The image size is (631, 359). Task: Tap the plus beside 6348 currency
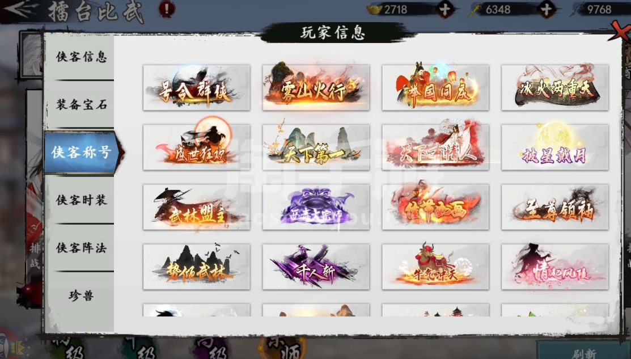547,10
